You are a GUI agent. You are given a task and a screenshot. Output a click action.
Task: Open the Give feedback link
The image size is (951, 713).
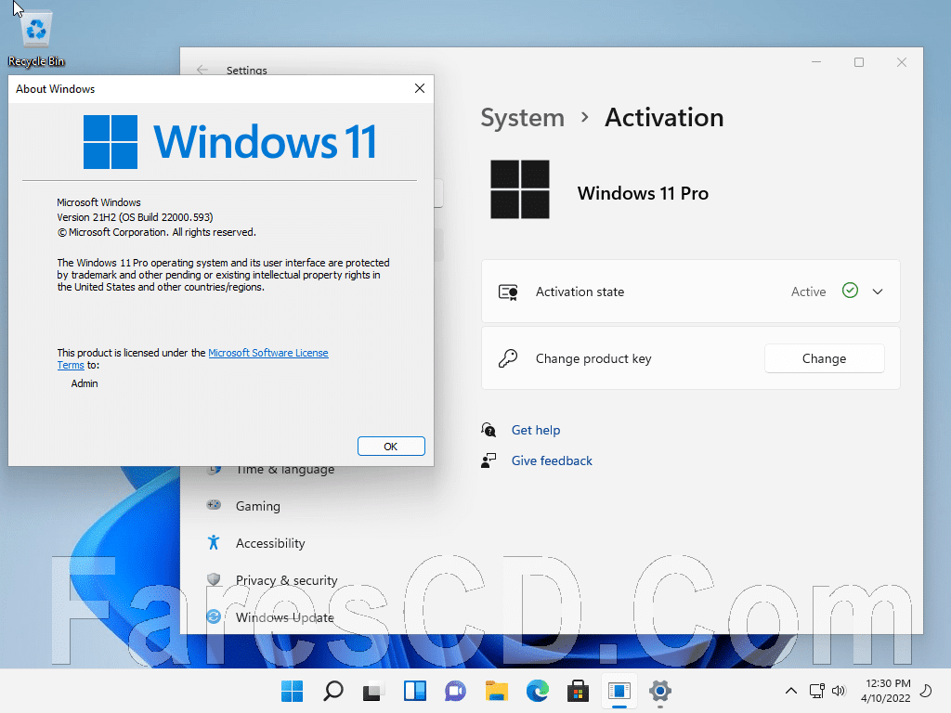coord(552,460)
